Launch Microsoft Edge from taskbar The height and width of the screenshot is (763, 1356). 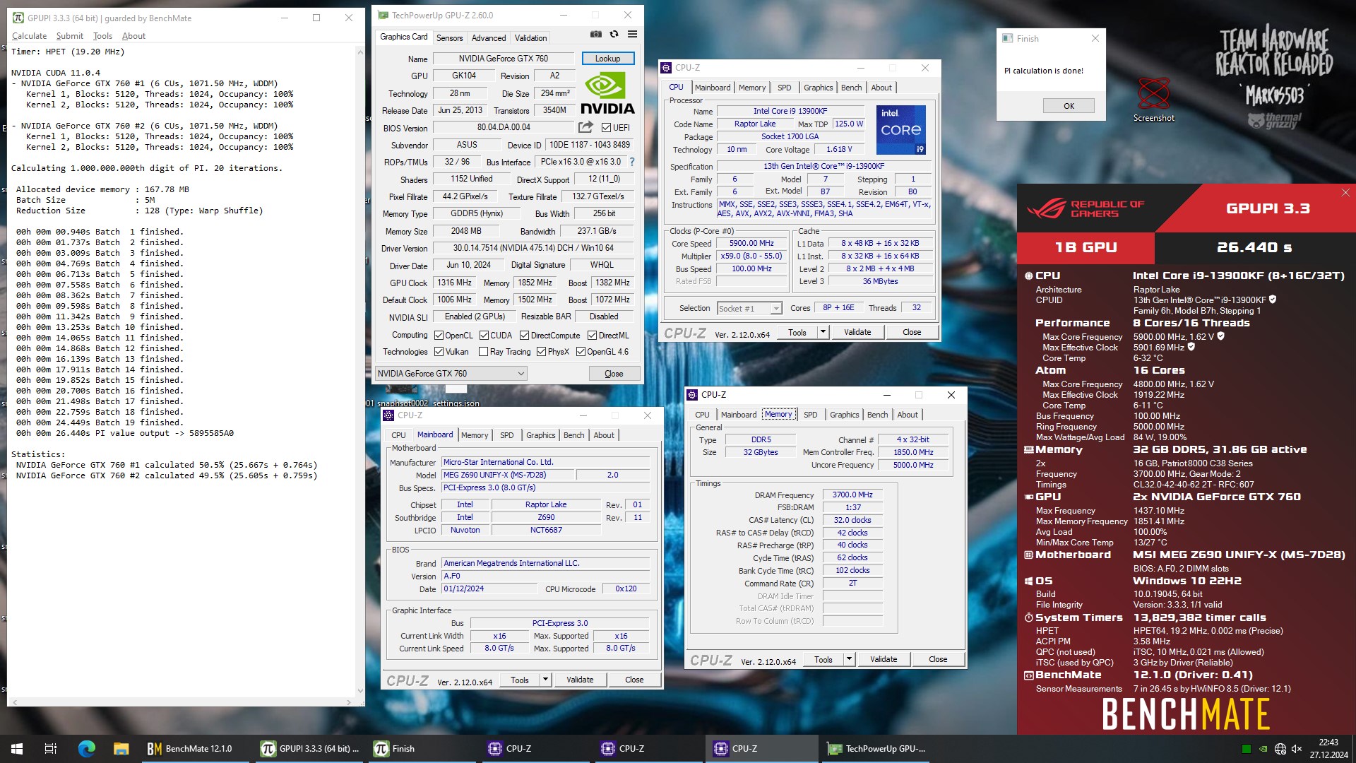[x=87, y=749]
